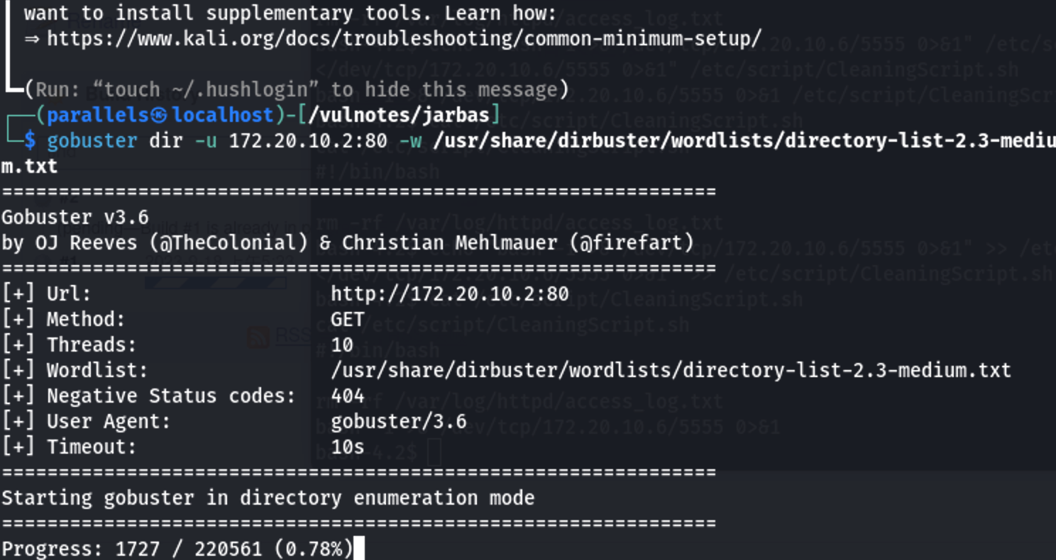Click the '[+] User Agent:' label

[x=86, y=421]
